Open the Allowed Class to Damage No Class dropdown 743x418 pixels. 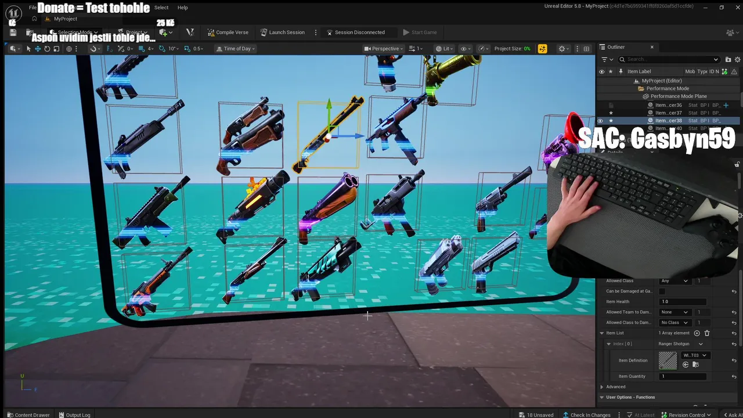click(674, 323)
